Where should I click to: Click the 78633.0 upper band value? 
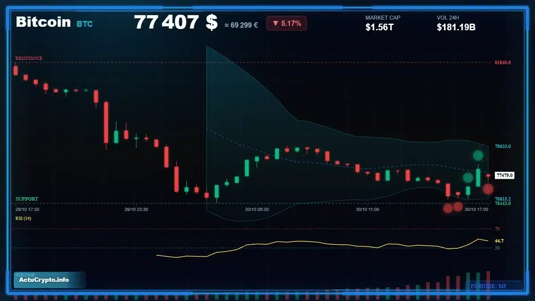pos(503,146)
